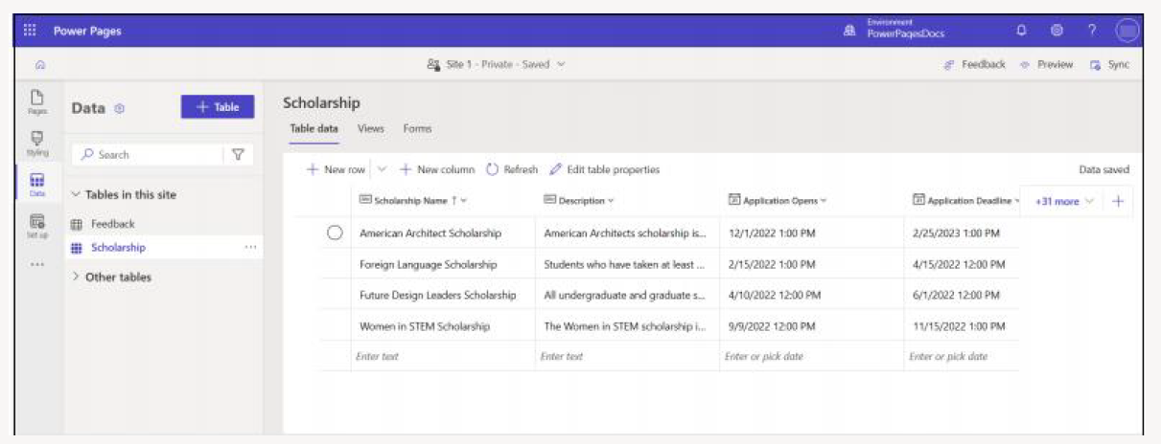Click Enter or pick date under Application Opens
Viewport: 1161px width, 444px height.
tap(812, 356)
